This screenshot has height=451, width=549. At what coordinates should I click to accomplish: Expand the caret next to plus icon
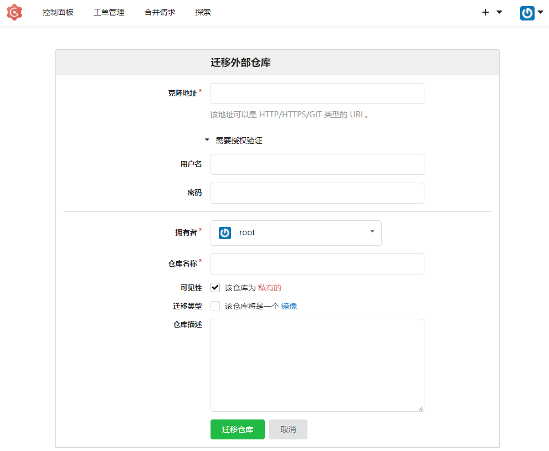tap(499, 12)
